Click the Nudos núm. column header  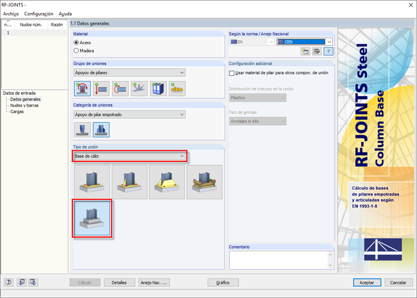point(31,25)
